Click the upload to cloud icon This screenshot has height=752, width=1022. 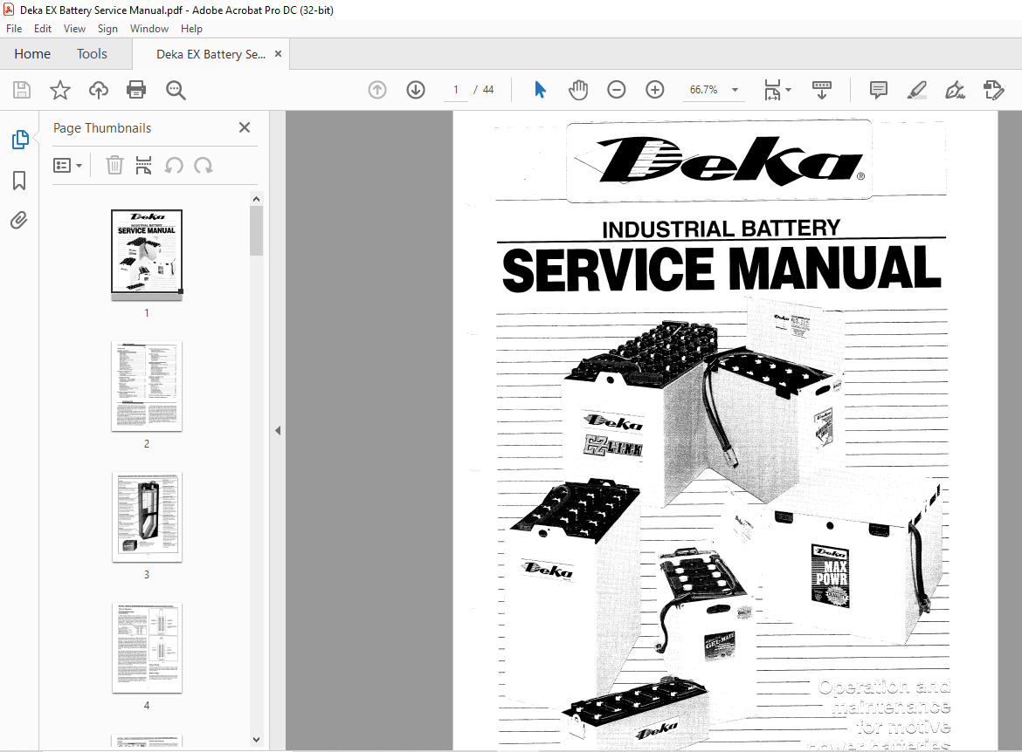click(99, 90)
